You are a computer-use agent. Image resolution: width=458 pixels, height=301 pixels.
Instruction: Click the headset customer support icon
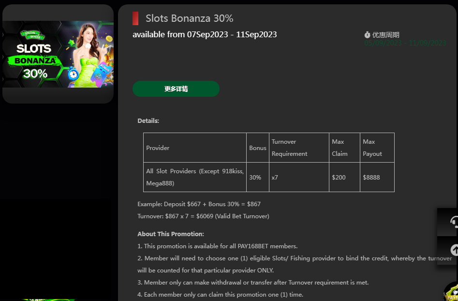click(x=452, y=222)
